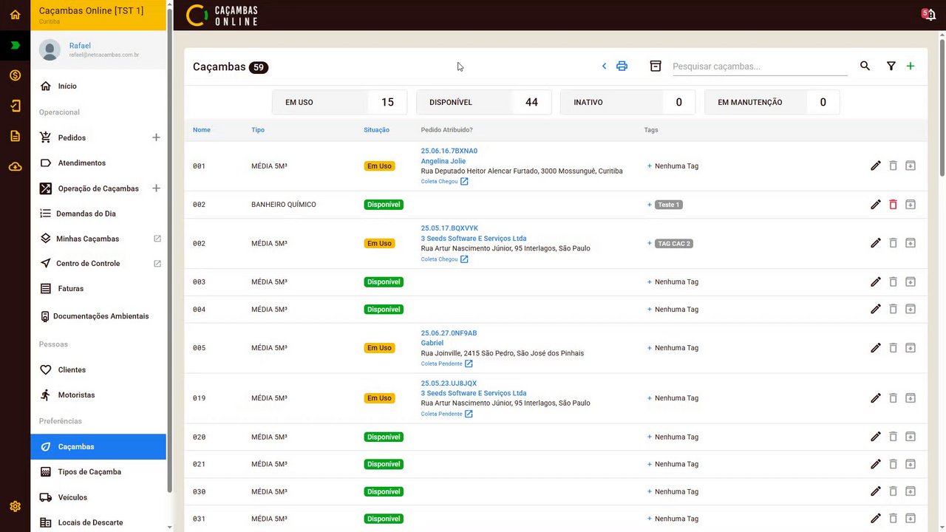Image resolution: width=946 pixels, height=532 pixels.
Task: Archive caçamba 020 using the archive icon
Action: [x=911, y=437]
